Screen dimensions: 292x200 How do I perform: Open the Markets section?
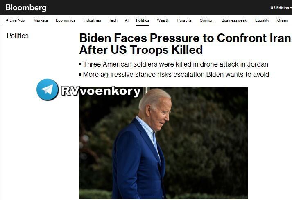(x=41, y=20)
